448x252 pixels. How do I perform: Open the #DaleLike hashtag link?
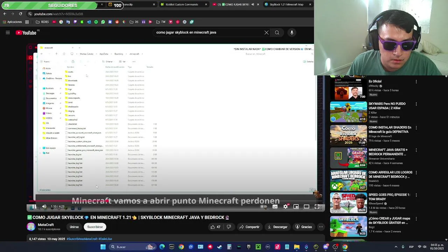(x=105, y=239)
